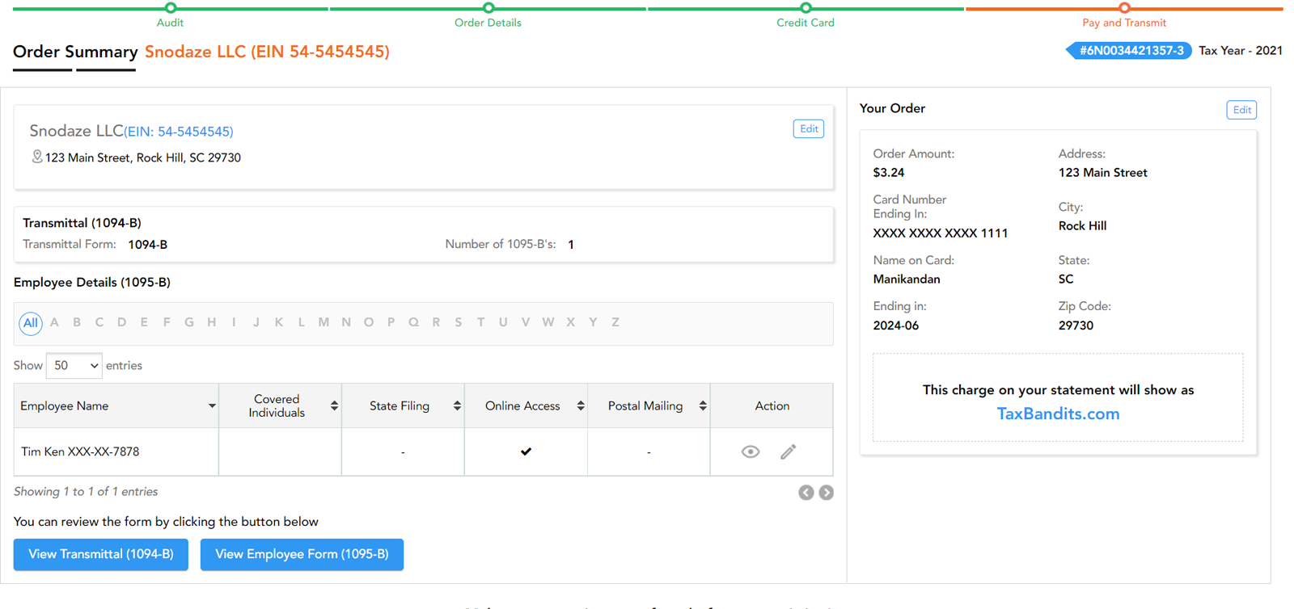Click the pencil edit icon for Tim Ken
The height and width of the screenshot is (609, 1294).
[x=789, y=451]
